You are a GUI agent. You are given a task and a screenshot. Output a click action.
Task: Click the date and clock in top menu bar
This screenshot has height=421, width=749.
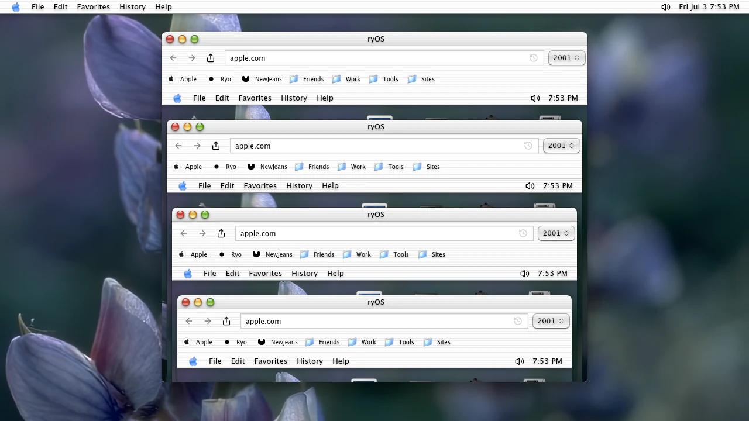709,7
